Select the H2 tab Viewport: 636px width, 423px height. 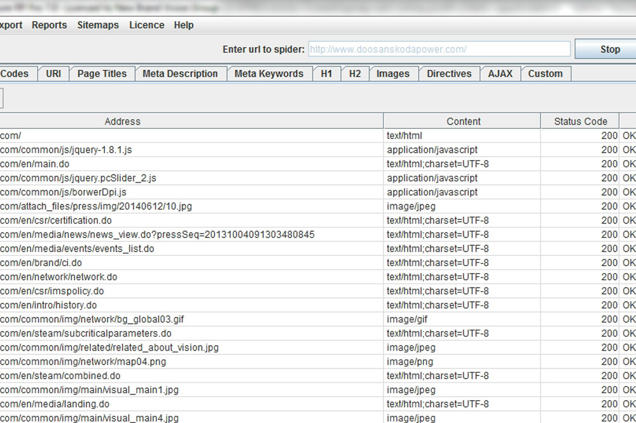point(355,73)
